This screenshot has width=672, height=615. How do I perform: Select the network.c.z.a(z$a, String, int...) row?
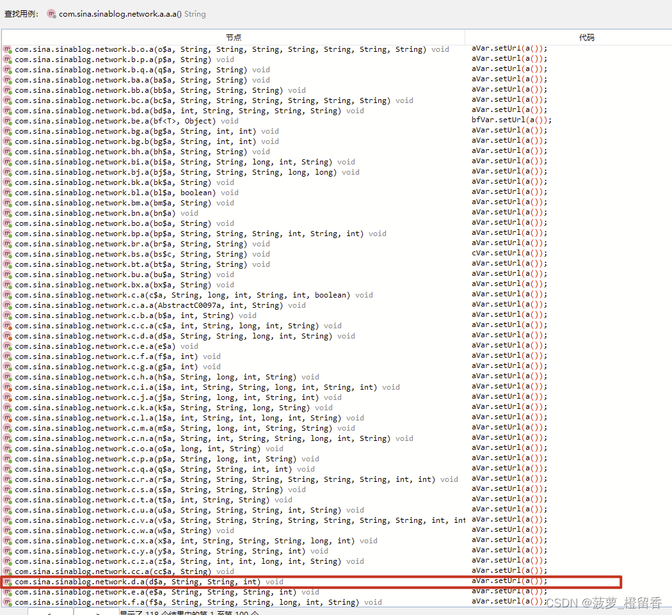click(337, 562)
